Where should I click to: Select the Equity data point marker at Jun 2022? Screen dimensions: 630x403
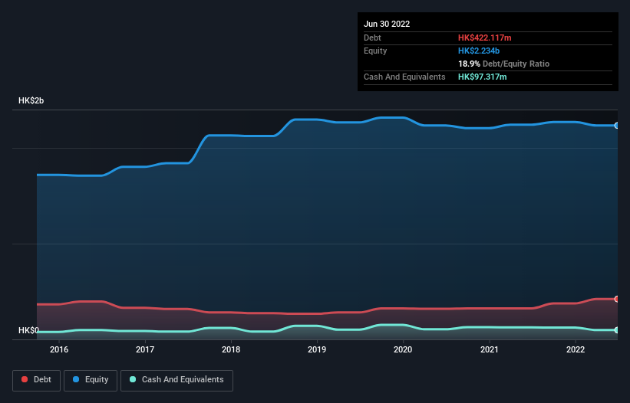click(617, 126)
